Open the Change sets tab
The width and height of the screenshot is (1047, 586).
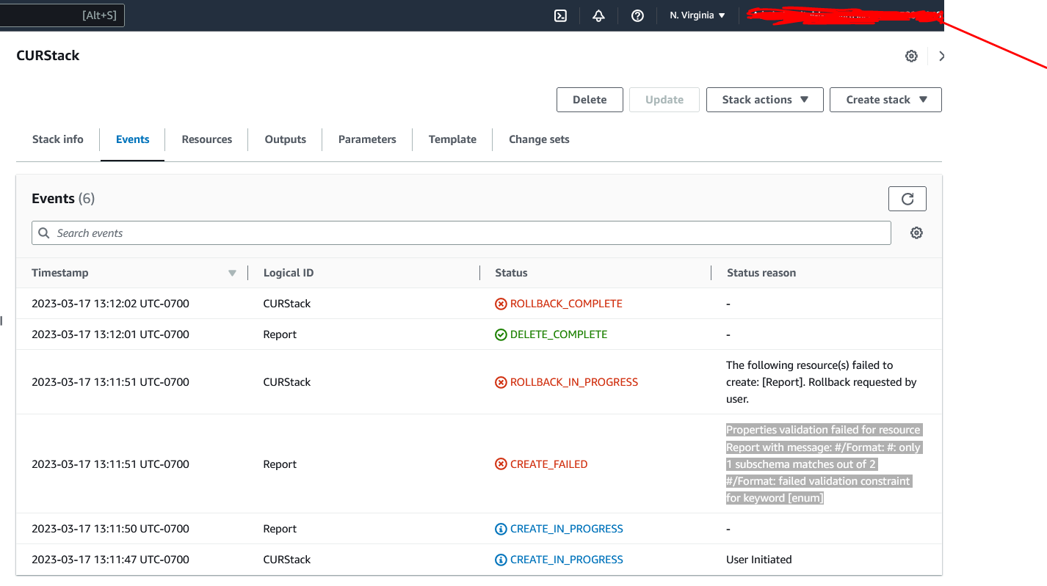point(539,139)
